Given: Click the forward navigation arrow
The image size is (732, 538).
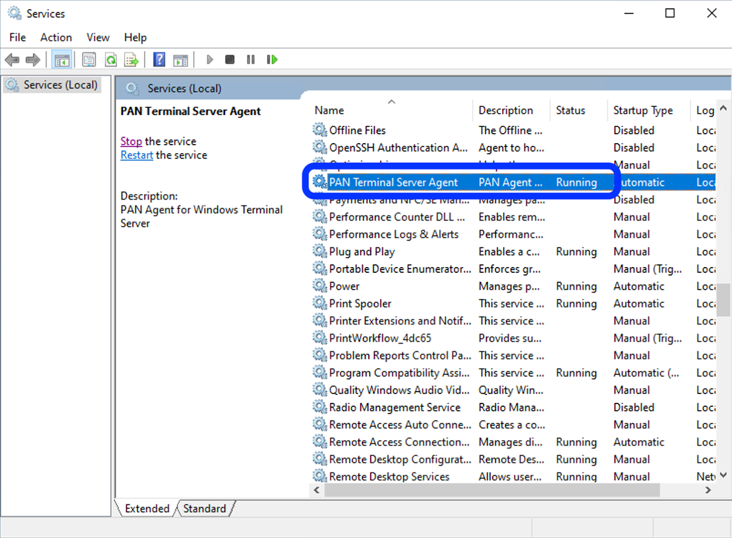Looking at the screenshot, I should (32, 59).
